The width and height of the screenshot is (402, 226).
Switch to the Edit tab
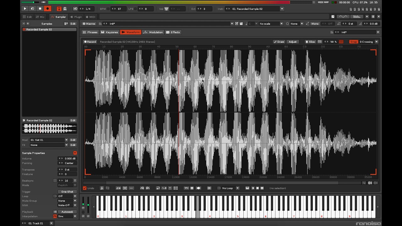27,17
